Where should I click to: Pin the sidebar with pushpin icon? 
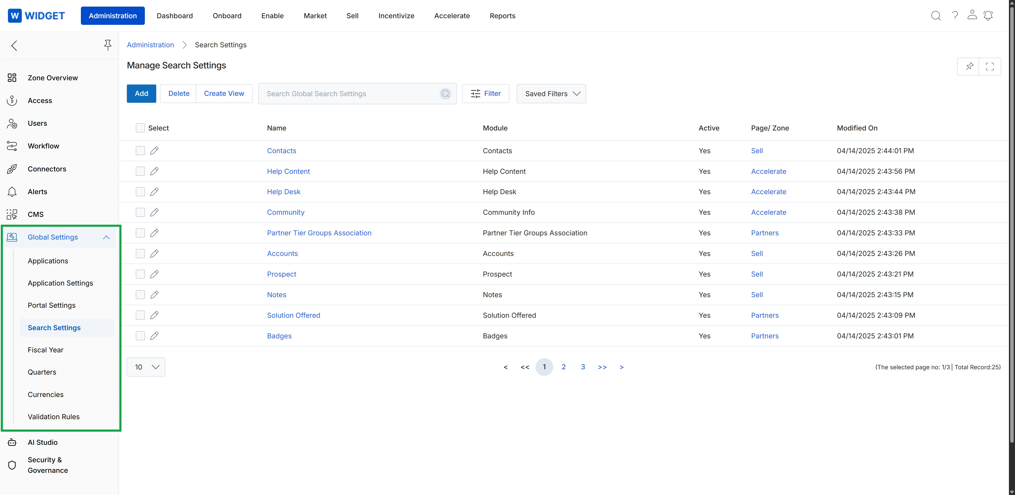(108, 45)
